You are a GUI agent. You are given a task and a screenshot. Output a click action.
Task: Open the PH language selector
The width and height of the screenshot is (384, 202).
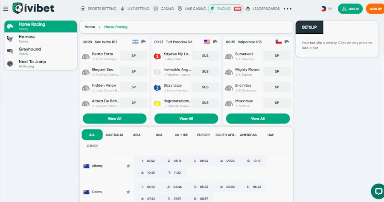coord(326,9)
